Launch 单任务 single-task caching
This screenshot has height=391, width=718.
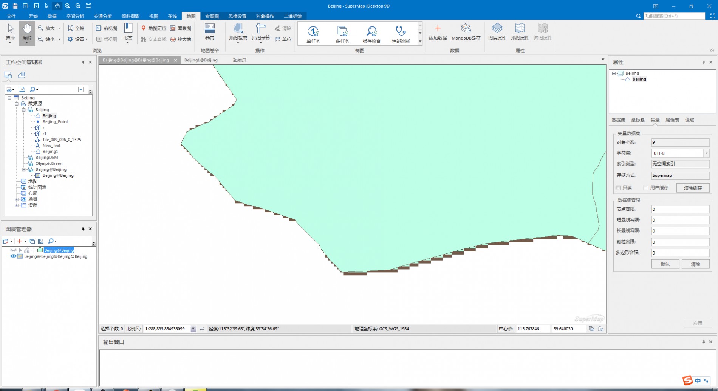click(x=313, y=34)
